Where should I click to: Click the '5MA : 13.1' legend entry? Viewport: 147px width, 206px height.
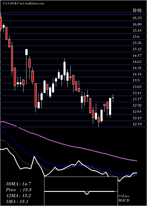click(x=17, y=201)
